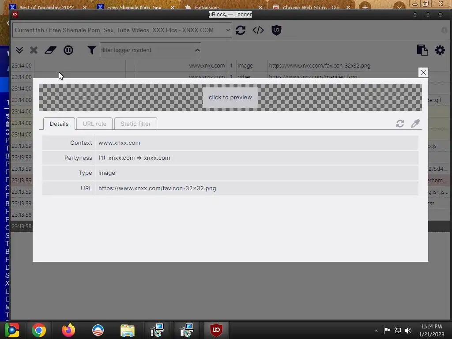The image size is (452, 339).
Task: Clear the logger with the X icon
Action: [34, 50]
